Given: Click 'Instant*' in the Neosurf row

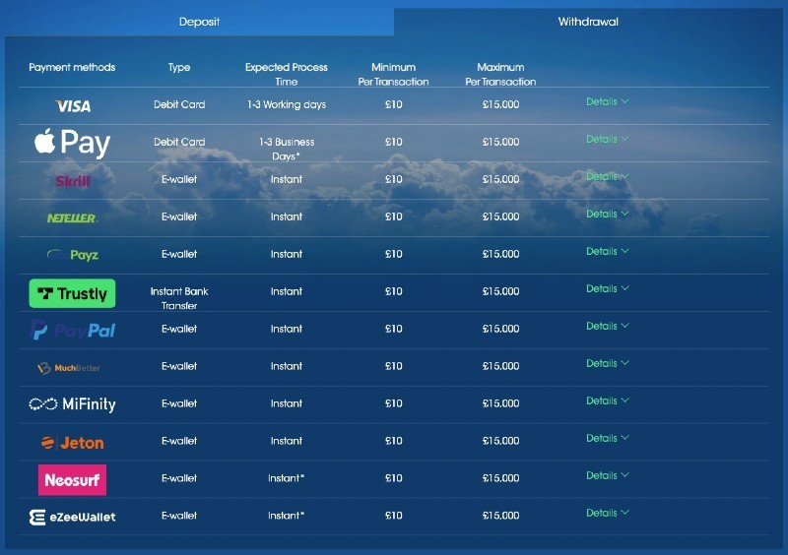Looking at the screenshot, I should click(287, 478).
